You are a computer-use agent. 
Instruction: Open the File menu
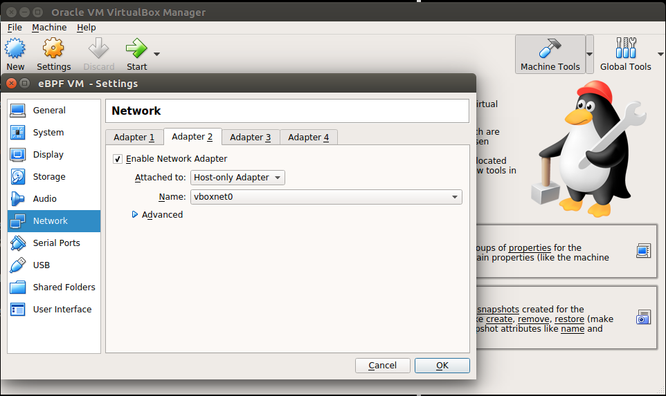point(15,28)
